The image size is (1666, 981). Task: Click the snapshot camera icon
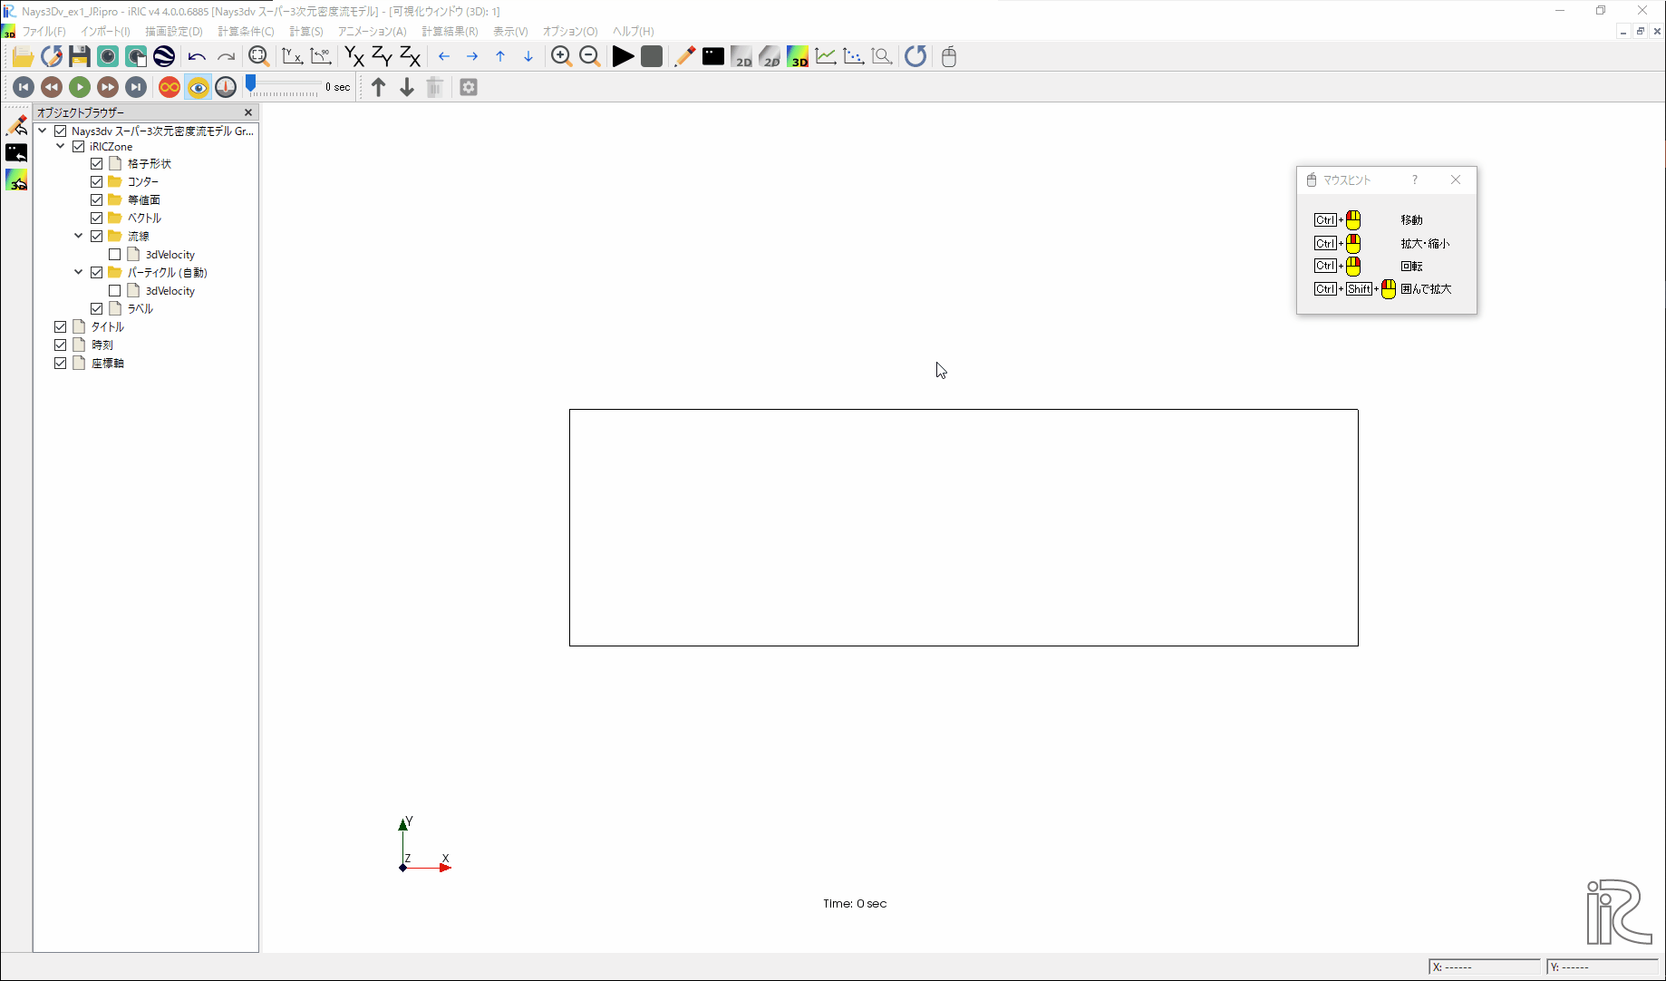tap(108, 56)
